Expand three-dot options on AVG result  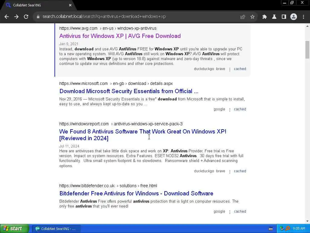coord(229,69)
